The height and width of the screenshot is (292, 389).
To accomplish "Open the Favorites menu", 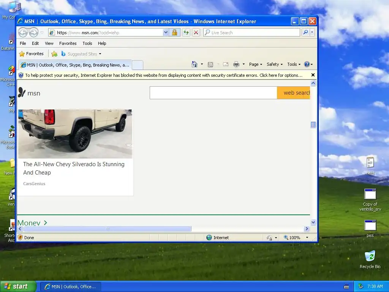I will [68, 43].
